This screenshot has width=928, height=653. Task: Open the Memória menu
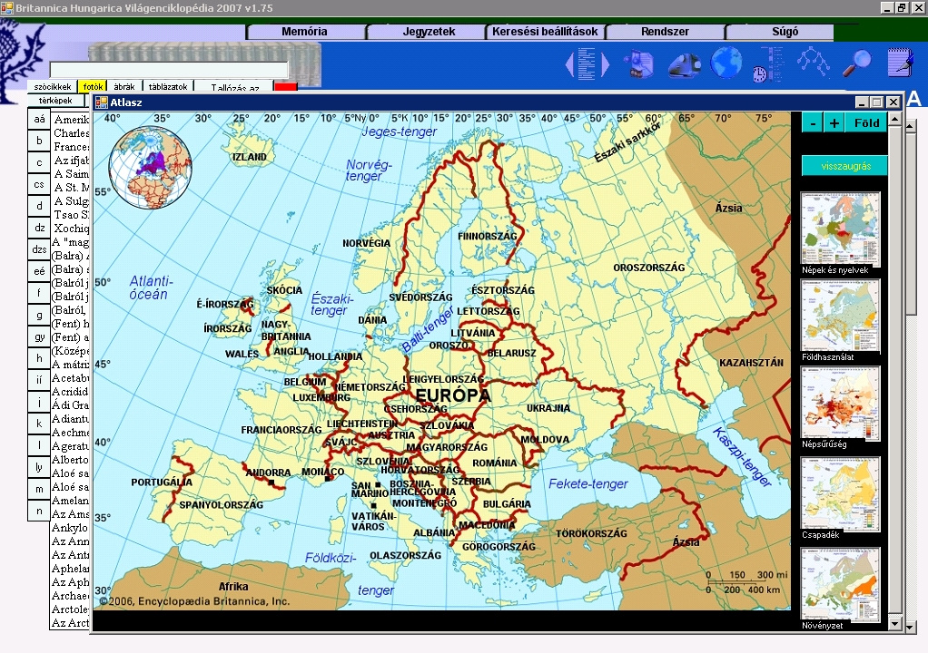tap(304, 32)
